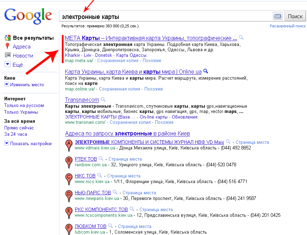Open the НІКС ТОВ listing
The height and width of the screenshot is (235, 307).
click(x=85, y=176)
